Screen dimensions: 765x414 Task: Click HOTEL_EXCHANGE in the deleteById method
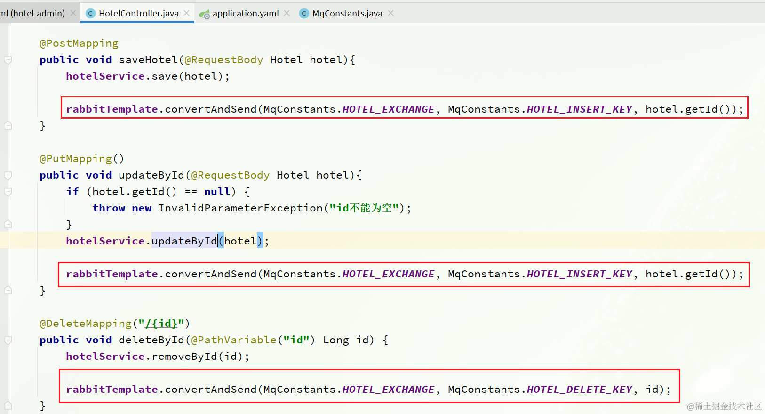(x=388, y=390)
